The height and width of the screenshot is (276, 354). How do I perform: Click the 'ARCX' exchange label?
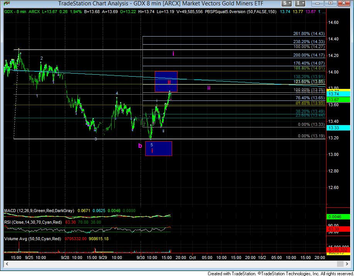click(34, 12)
